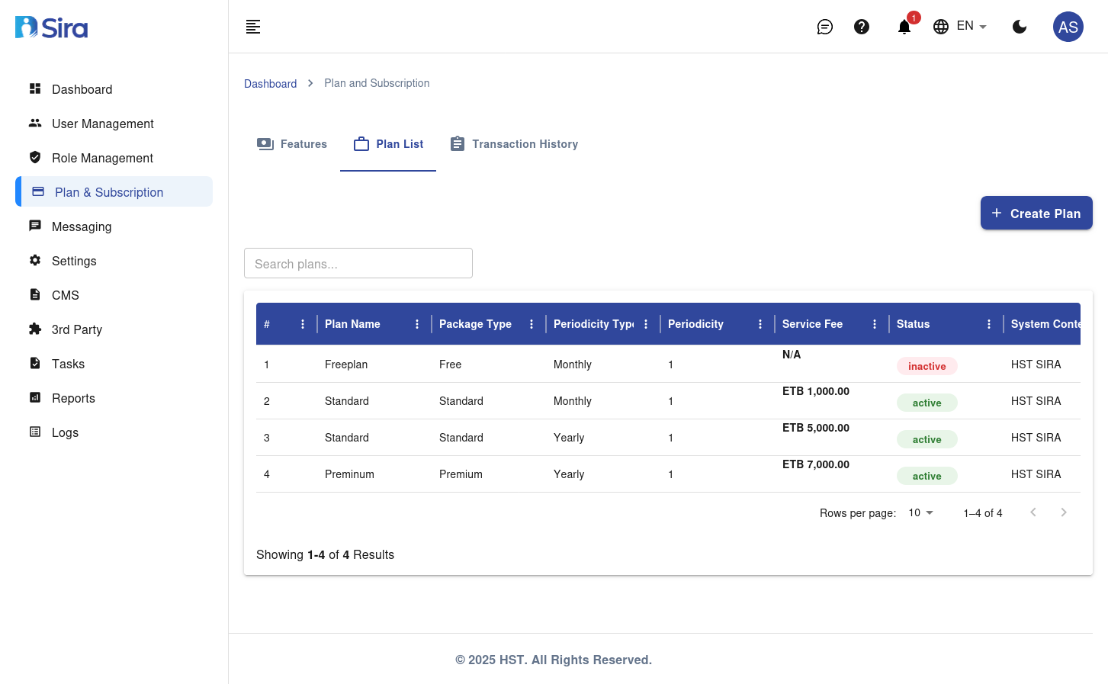Change rows per page from 10
The width and height of the screenshot is (1108, 684).
pos(920,512)
